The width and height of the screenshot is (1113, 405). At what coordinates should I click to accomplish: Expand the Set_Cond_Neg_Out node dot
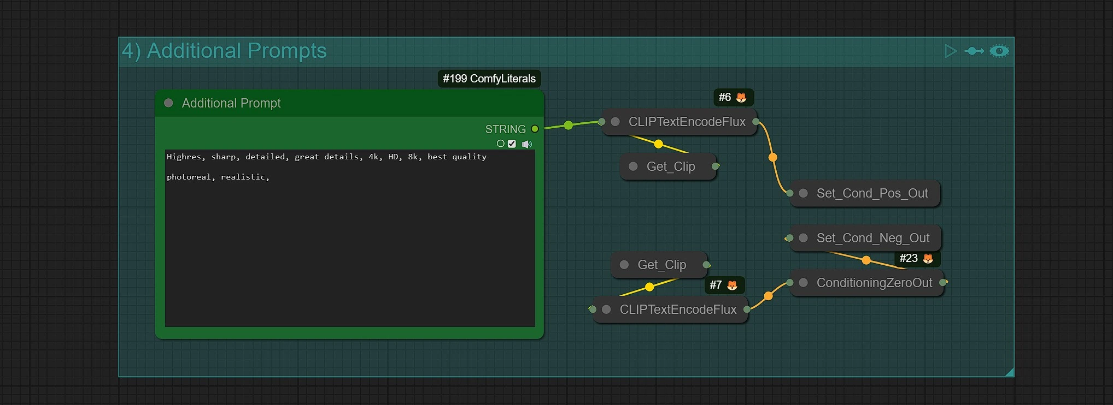pyautogui.click(x=803, y=238)
